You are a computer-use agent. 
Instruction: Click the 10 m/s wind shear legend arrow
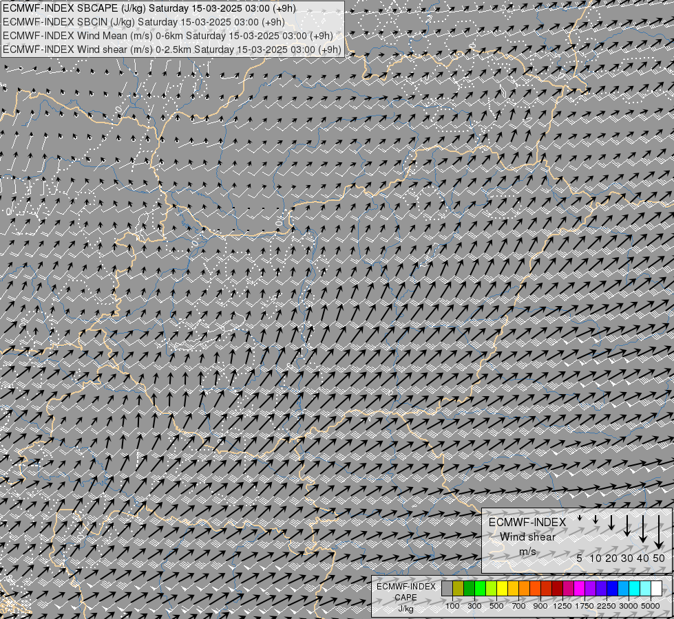(596, 519)
